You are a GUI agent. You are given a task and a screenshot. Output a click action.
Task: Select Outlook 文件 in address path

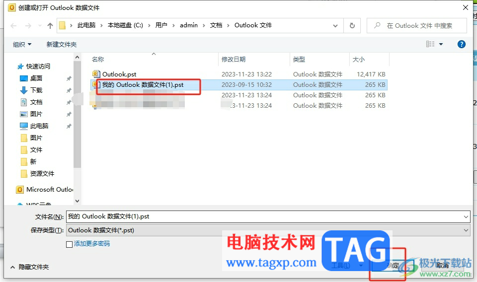point(253,25)
